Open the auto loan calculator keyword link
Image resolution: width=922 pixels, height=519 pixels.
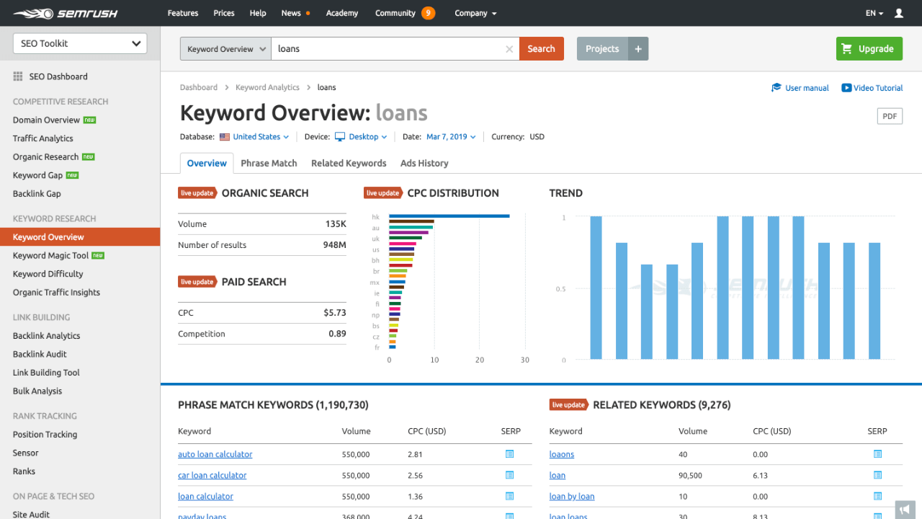click(x=215, y=454)
